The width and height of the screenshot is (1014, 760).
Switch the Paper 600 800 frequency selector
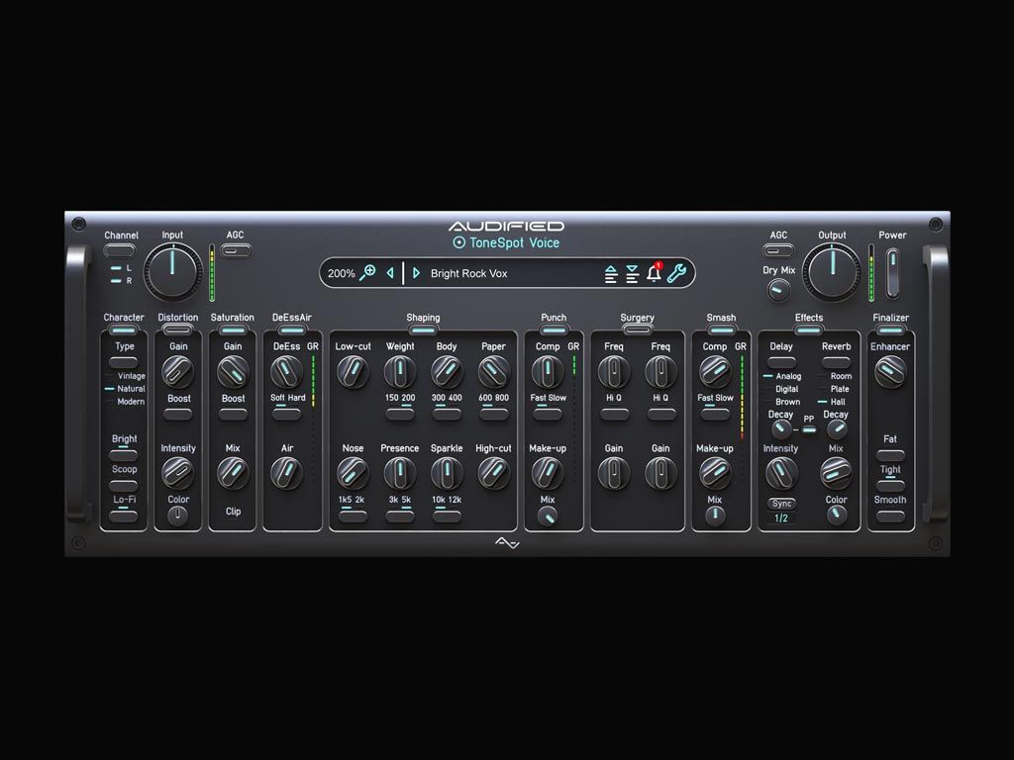(493, 415)
